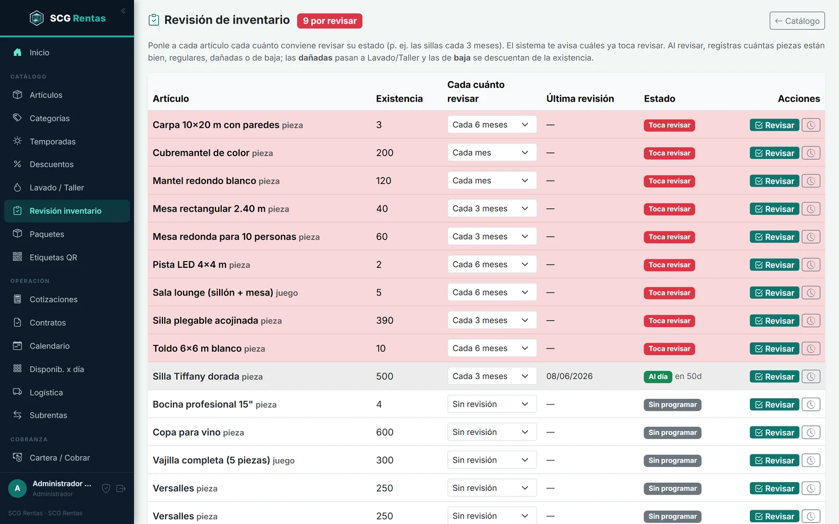The image size is (839, 524).
Task: Click Revisar for Mesa rectangular 2.40 m
Action: [774, 209]
